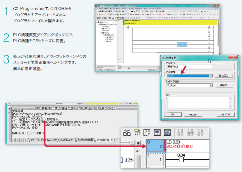Screen dimensions: 242x172
Task: Click the X icon at output window's left edge
Action: 9,108
